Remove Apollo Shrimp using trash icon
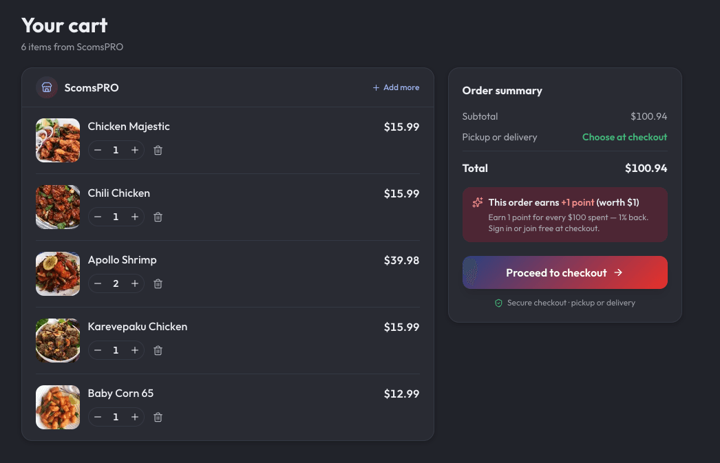 (158, 284)
